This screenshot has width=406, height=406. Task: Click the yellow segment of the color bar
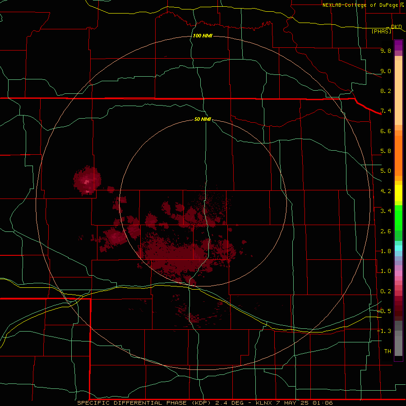point(398,193)
